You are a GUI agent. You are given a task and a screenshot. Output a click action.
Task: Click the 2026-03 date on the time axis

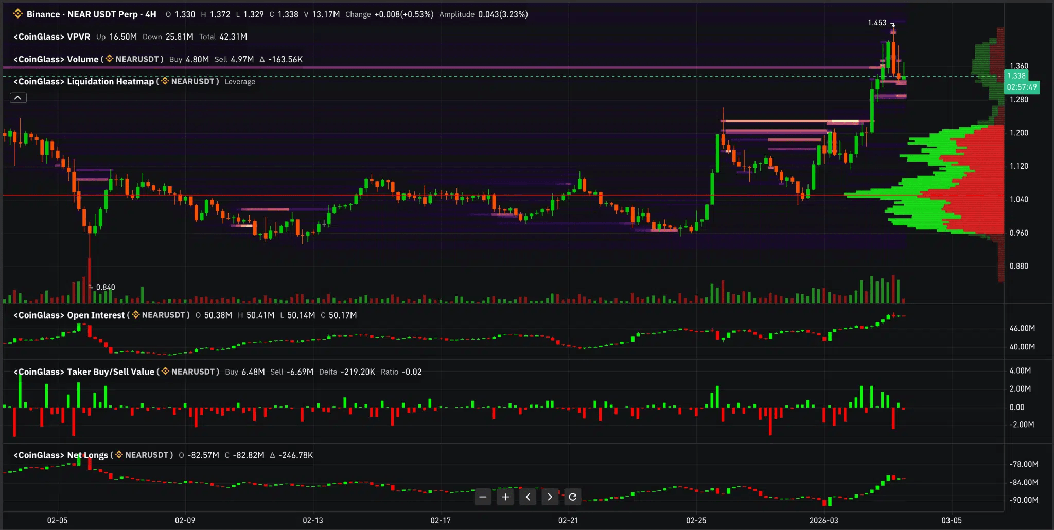[x=823, y=520]
